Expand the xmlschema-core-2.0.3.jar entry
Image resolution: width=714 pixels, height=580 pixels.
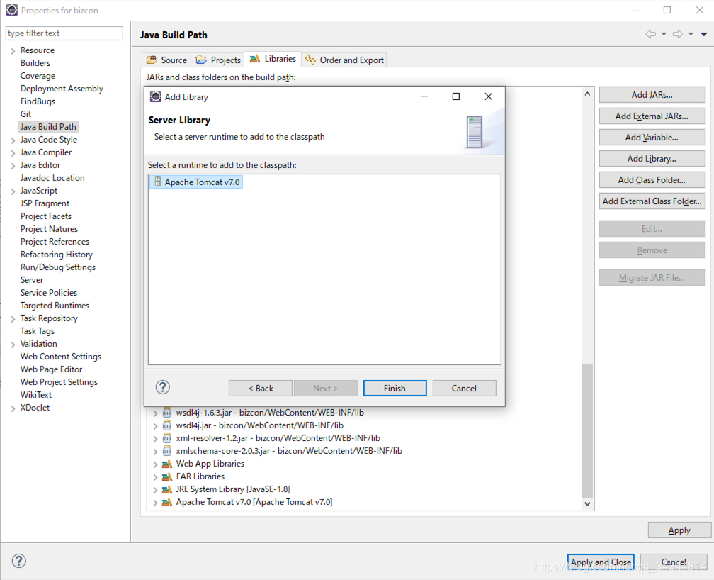pyautogui.click(x=155, y=452)
